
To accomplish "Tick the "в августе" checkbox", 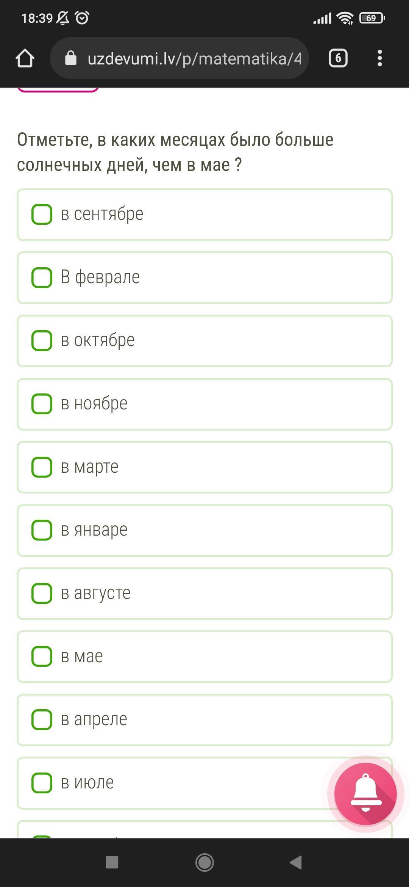I will click(x=42, y=593).
